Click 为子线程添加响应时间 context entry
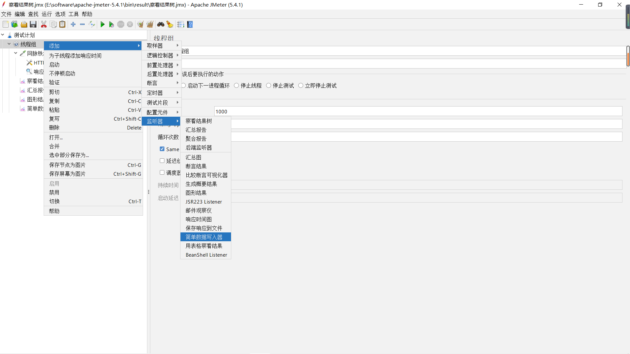Viewport: 630px width, 354px height. coord(93,56)
